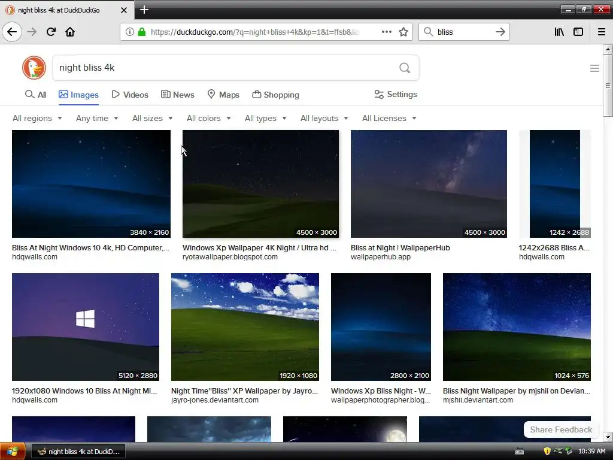Image resolution: width=613 pixels, height=460 pixels.
Task: Show site information icon in address bar
Action: click(129, 32)
